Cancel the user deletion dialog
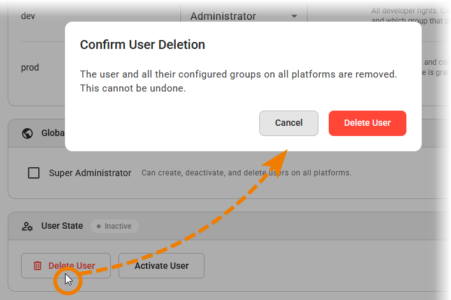 tap(289, 123)
